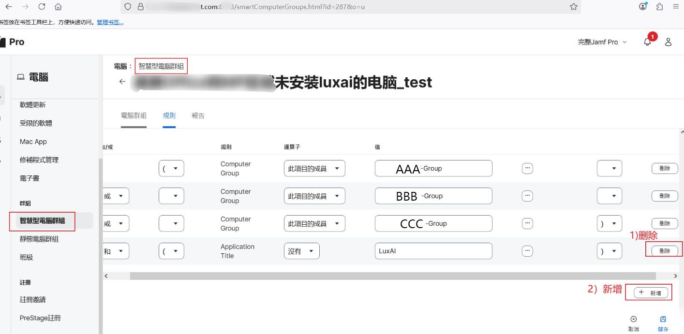Viewport: 684px width, 334px height.
Task: Open 此項目的成員 dropdown for BBB-Group row
Action: [314, 196]
